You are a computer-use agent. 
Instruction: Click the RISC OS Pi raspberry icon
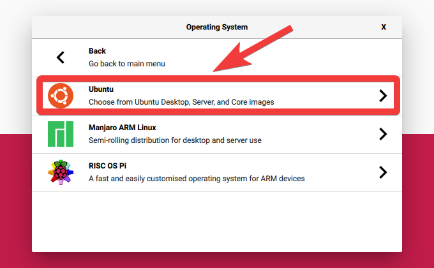pos(61,172)
